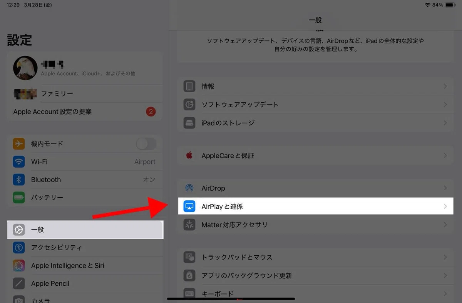This screenshot has height=303, width=462.
Task: Tap the アプリのバックグラウンド更新 label
Action: pyautogui.click(x=247, y=276)
